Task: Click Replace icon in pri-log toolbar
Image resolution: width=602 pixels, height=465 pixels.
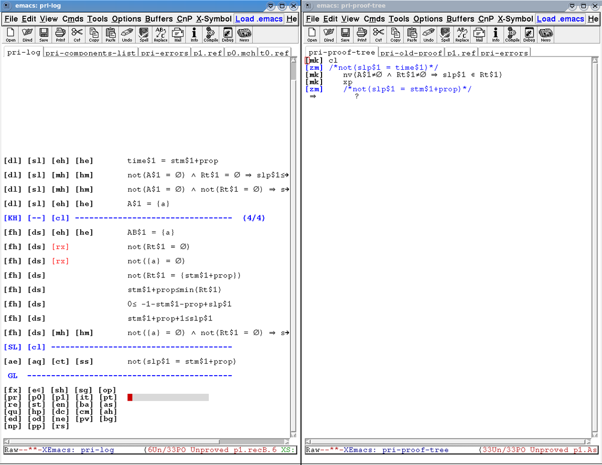Action: click(161, 34)
